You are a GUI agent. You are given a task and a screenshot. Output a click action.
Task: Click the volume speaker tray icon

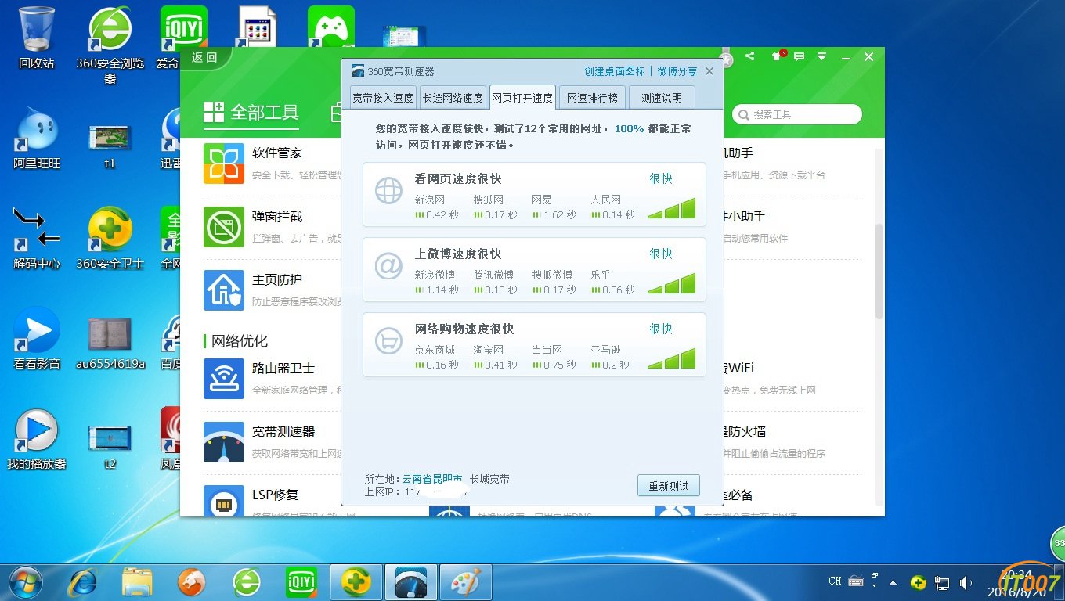coord(966,583)
